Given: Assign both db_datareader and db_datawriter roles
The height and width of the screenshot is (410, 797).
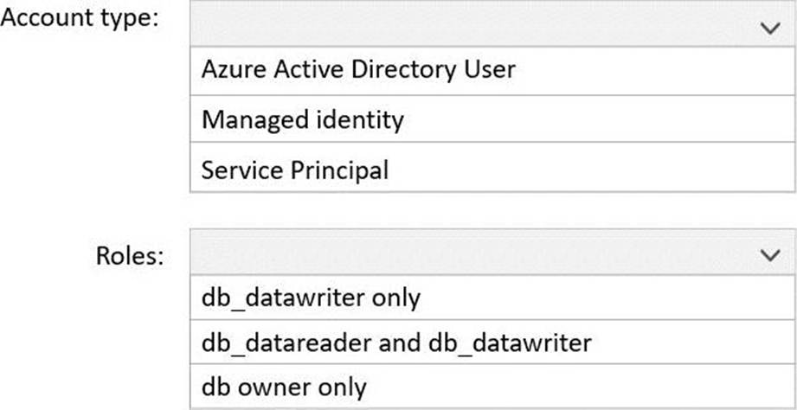Looking at the screenshot, I should (x=396, y=343).
